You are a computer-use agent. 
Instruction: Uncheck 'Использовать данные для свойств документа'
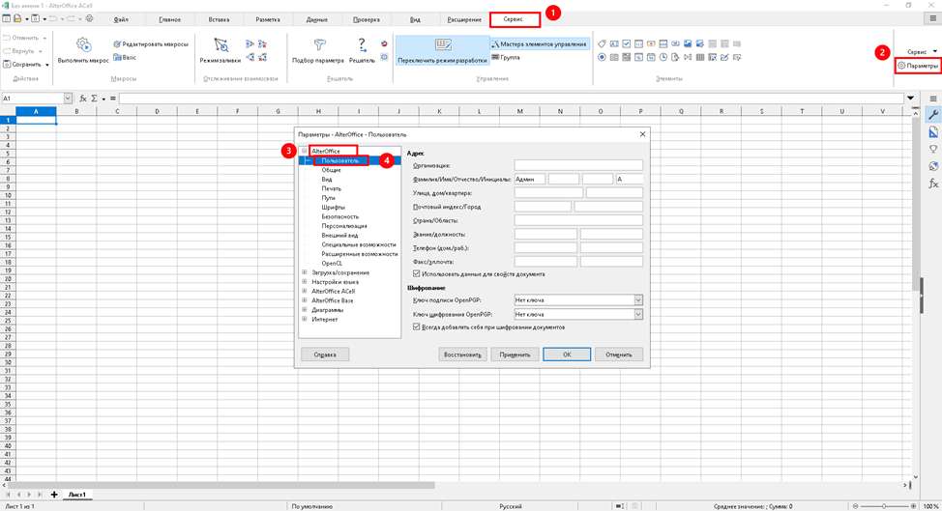tap(417, 274)
